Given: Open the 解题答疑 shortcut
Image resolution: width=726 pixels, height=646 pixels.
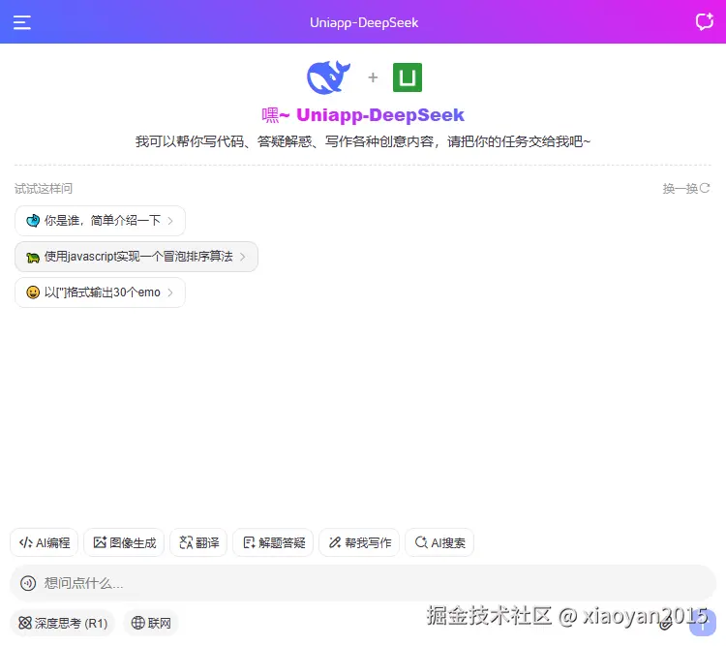Looking at the screenshot, I should coord(273,542).
